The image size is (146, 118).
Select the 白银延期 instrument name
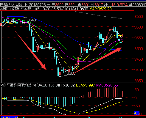7,4
